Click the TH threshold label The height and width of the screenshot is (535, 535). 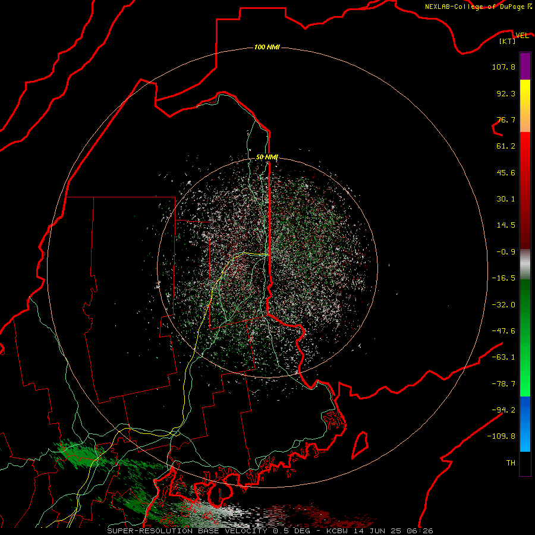(511, 463)
